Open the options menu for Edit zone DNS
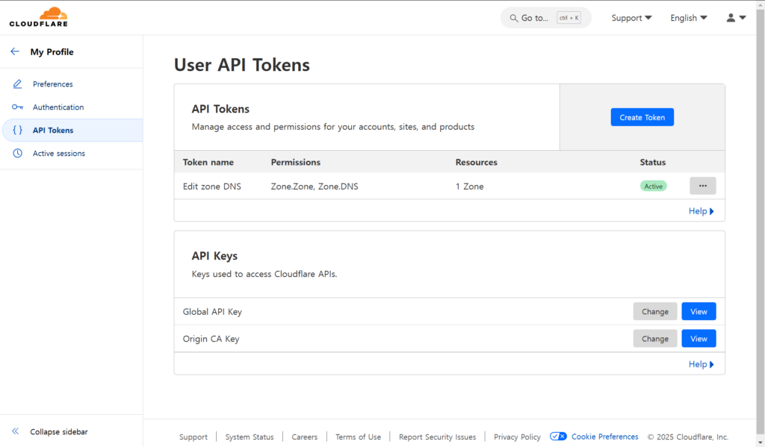The image size is (765, 447). tap(702, 186)
